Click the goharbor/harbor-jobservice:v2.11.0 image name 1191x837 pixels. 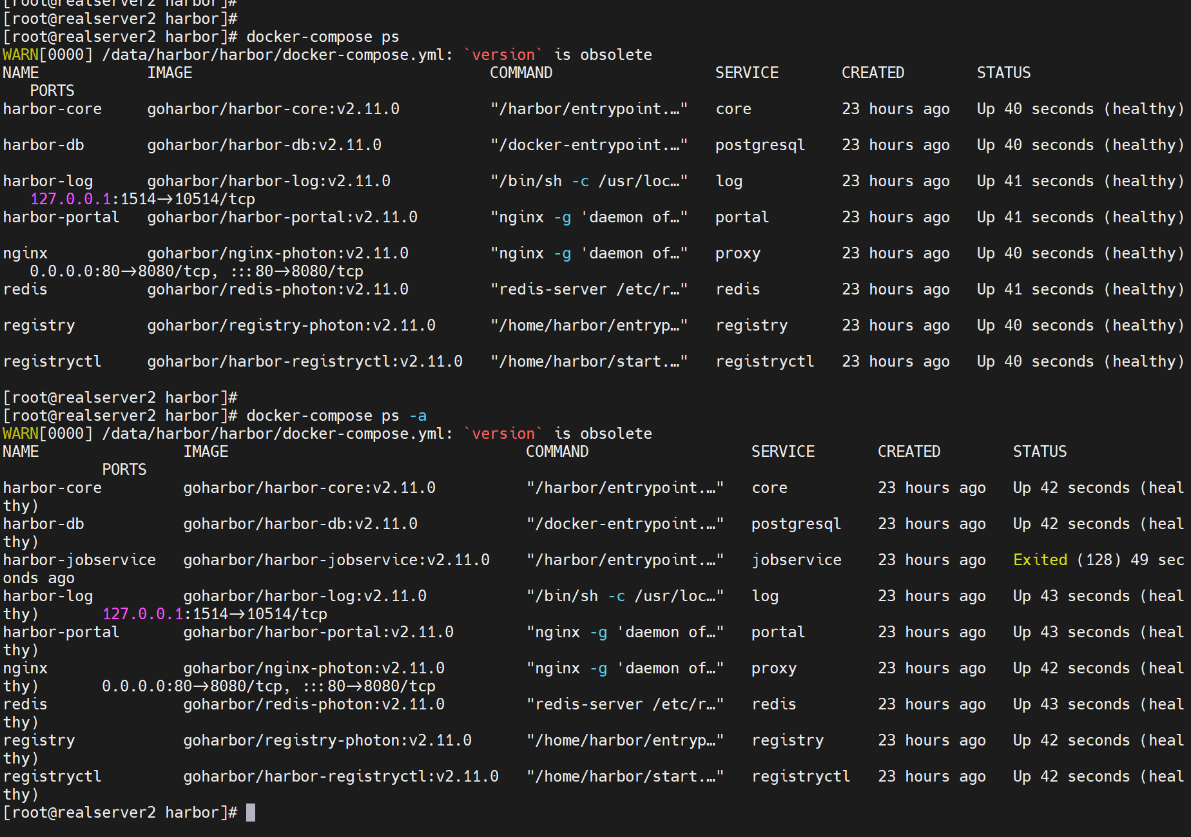pos(336,560)
